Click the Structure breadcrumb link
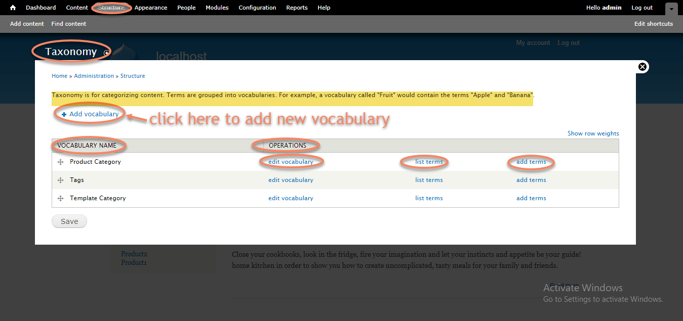 tap(133, 76)
